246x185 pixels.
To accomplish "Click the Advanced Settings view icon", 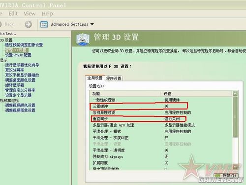I will tap(44, 24).
